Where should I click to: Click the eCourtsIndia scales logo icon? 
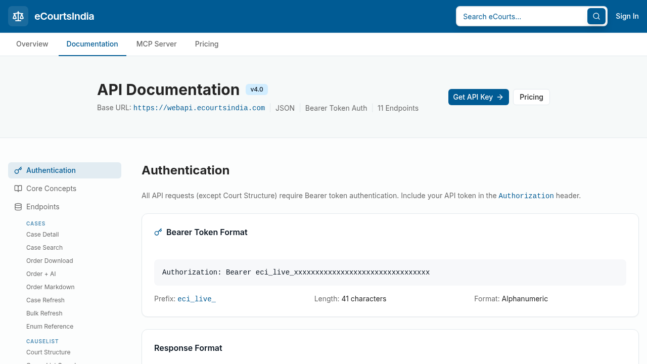(18, 16)
